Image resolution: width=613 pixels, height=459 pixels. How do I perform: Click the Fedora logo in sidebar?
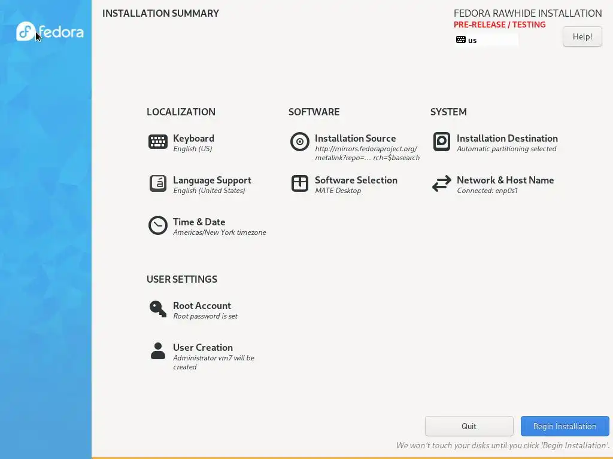coord(50,31)
